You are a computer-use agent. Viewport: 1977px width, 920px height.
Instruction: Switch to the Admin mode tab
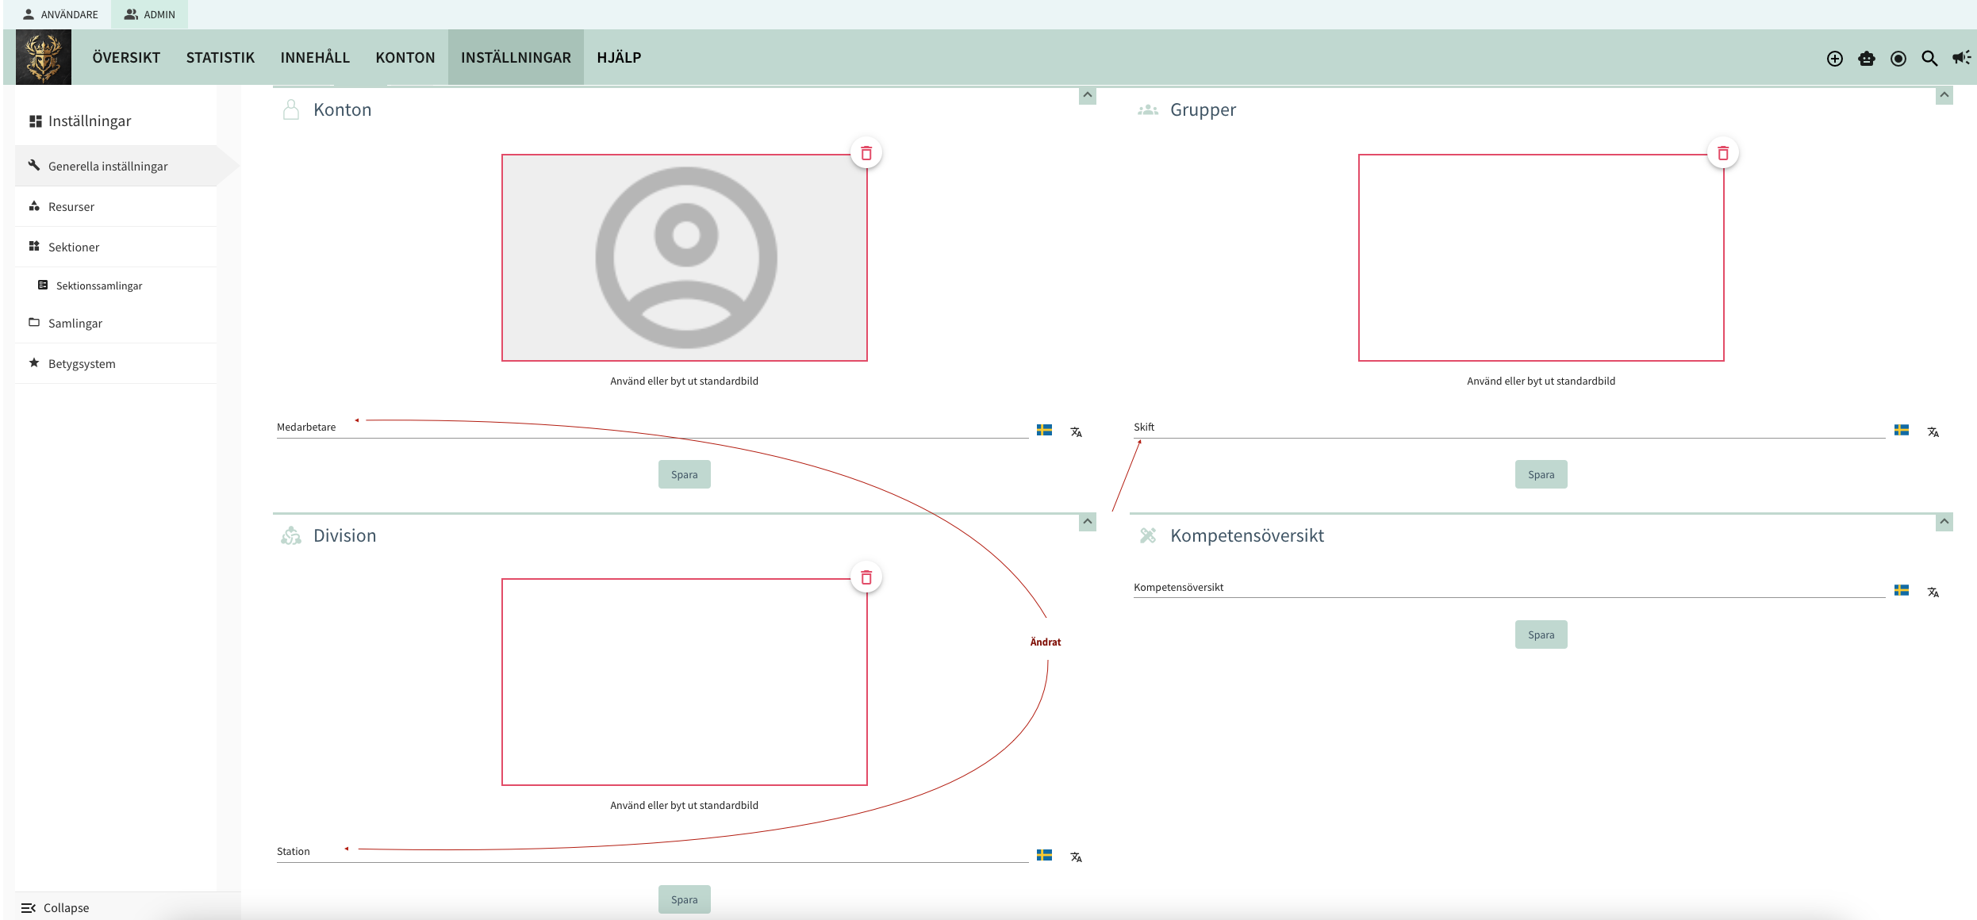150,14
